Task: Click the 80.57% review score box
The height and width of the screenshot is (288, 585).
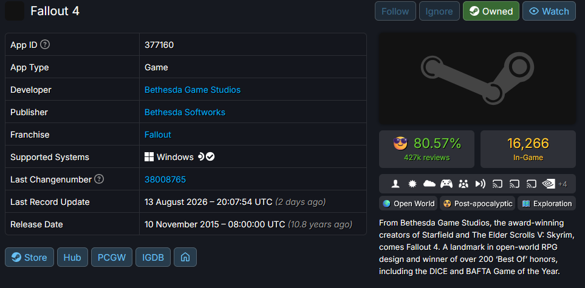Action: point(427,149)
